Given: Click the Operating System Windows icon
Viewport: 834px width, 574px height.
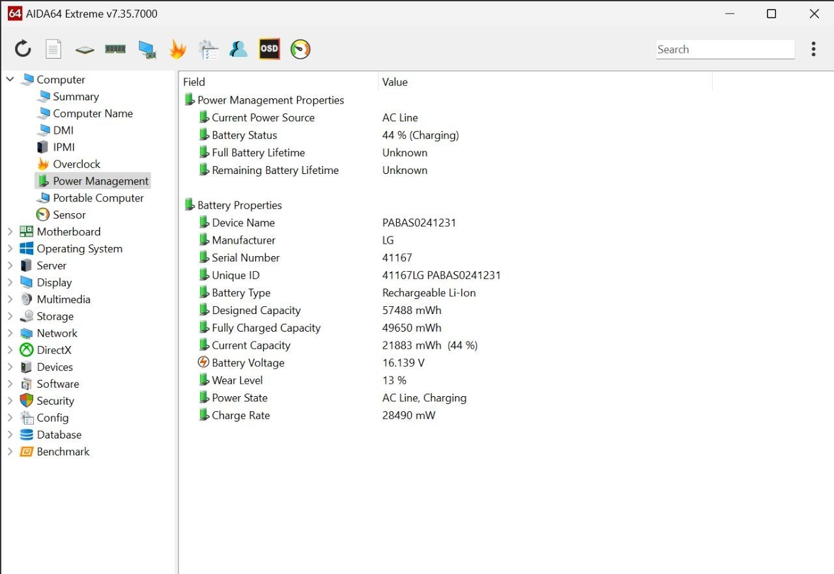Looking at the screenshot, I should (27, 249).
